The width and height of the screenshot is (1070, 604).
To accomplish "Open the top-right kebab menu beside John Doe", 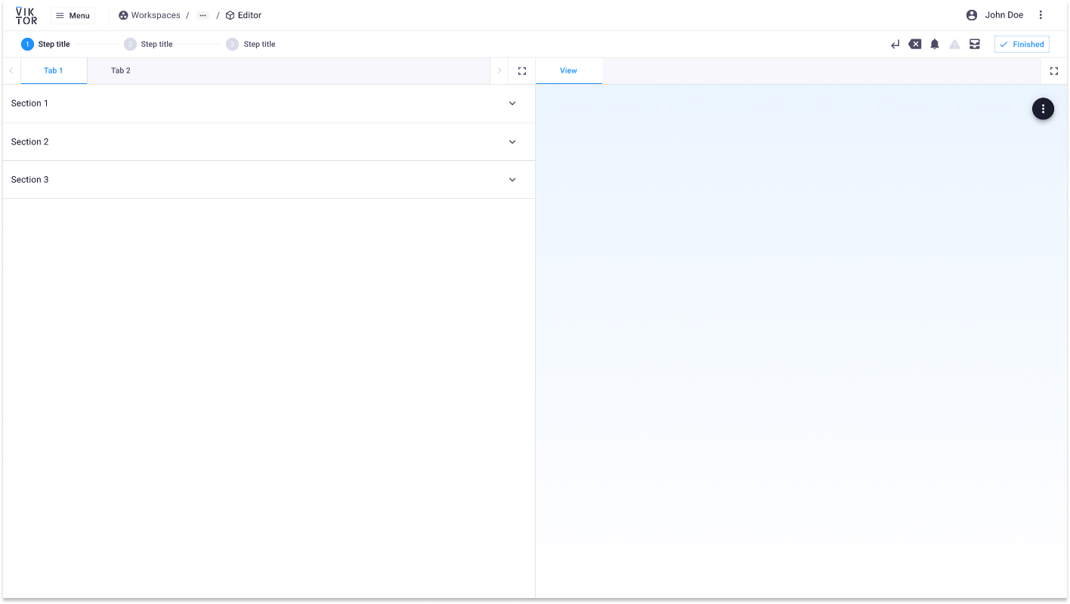I will pyautogui.click(x=1041, y=15).
